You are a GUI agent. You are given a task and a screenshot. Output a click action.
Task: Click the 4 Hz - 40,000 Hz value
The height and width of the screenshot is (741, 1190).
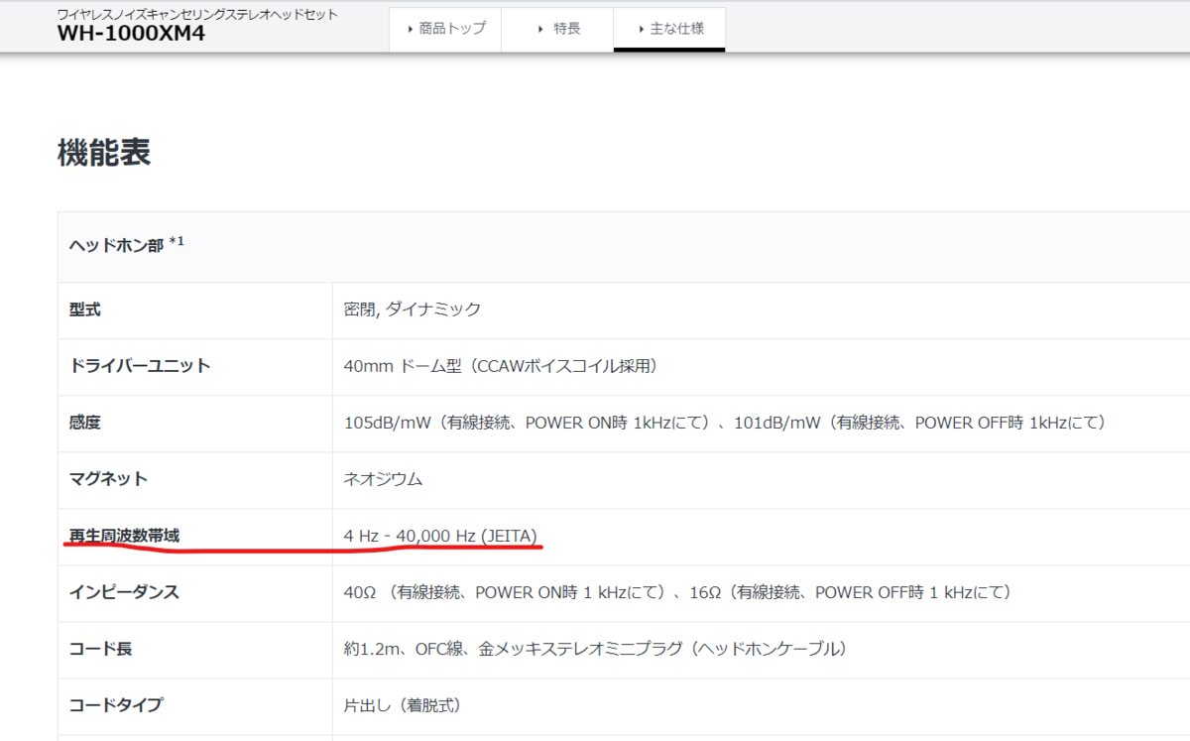(440, 536)
